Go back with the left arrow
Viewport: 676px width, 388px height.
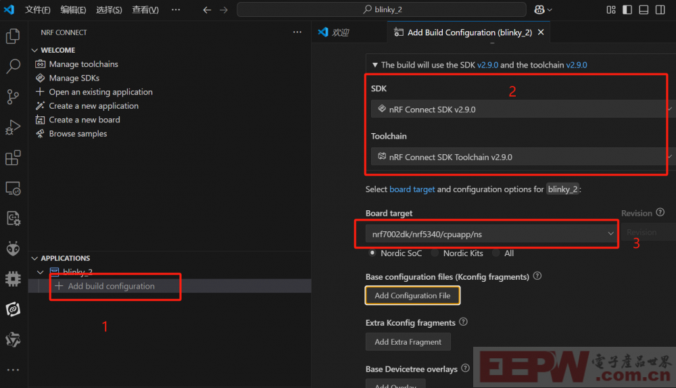pyautogui.click(x=207, y=9)
